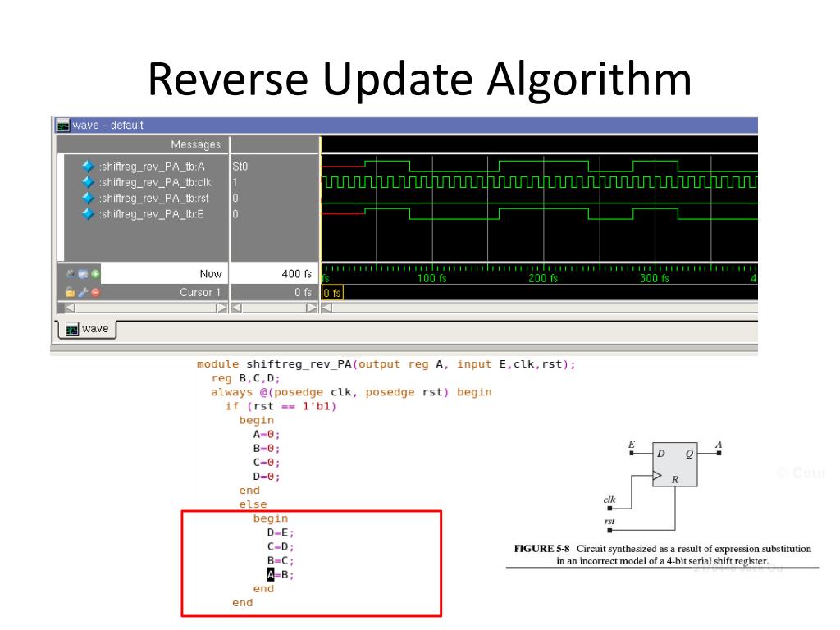Click shiftreg_rev_PA_tb:rst signal name

tap(154, 199)
